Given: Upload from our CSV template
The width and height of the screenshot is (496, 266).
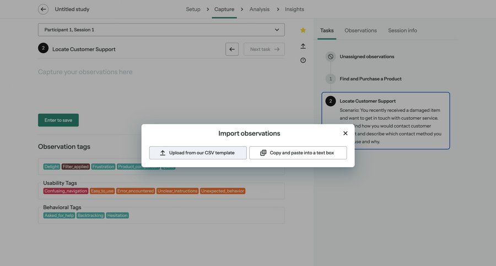Looking at the screenshot, I should point(198,153).
